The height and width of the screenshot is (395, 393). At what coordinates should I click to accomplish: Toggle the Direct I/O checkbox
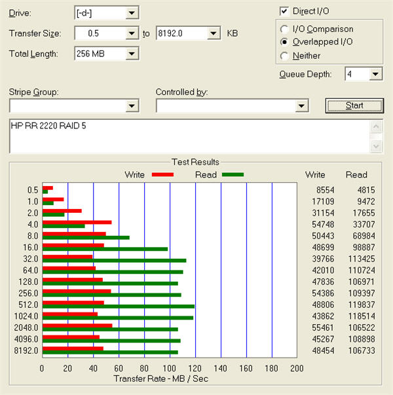coord(284,11)
